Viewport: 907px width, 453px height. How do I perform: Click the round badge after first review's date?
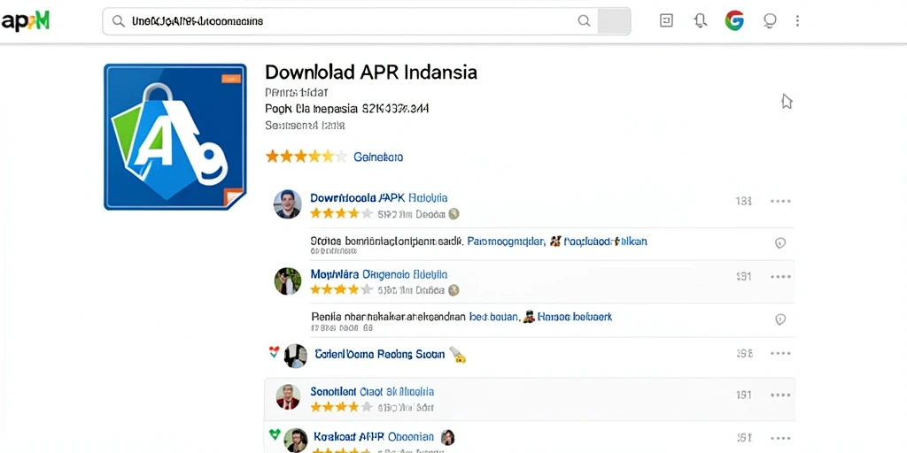[454, 214]
